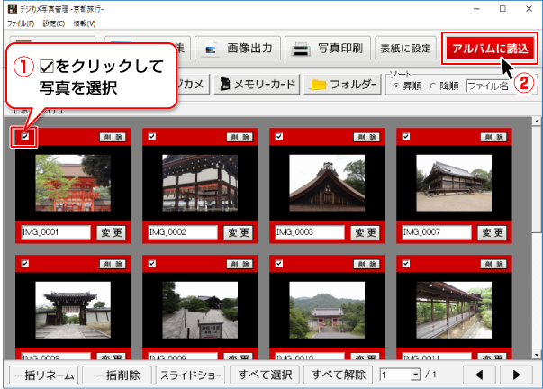This screenshot has height=389, width=543.
Task: Click すべて選択 select all
Action: click(265, 375)
